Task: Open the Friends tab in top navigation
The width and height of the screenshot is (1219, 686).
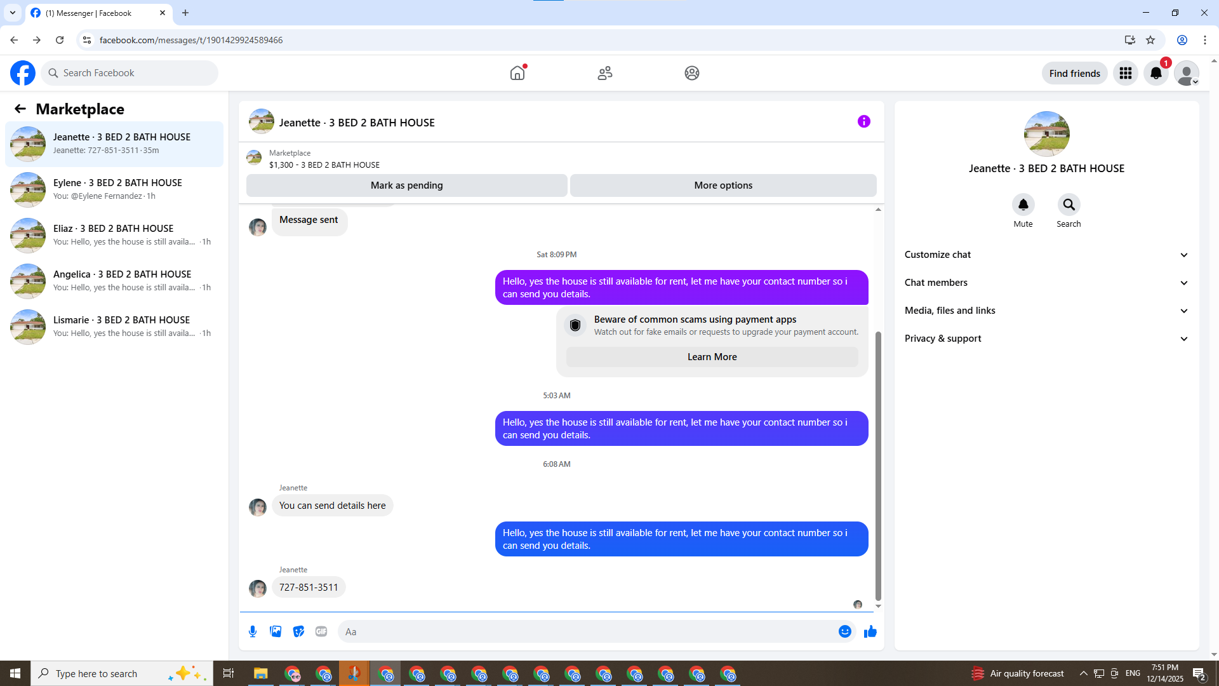Action: point(604,73)
